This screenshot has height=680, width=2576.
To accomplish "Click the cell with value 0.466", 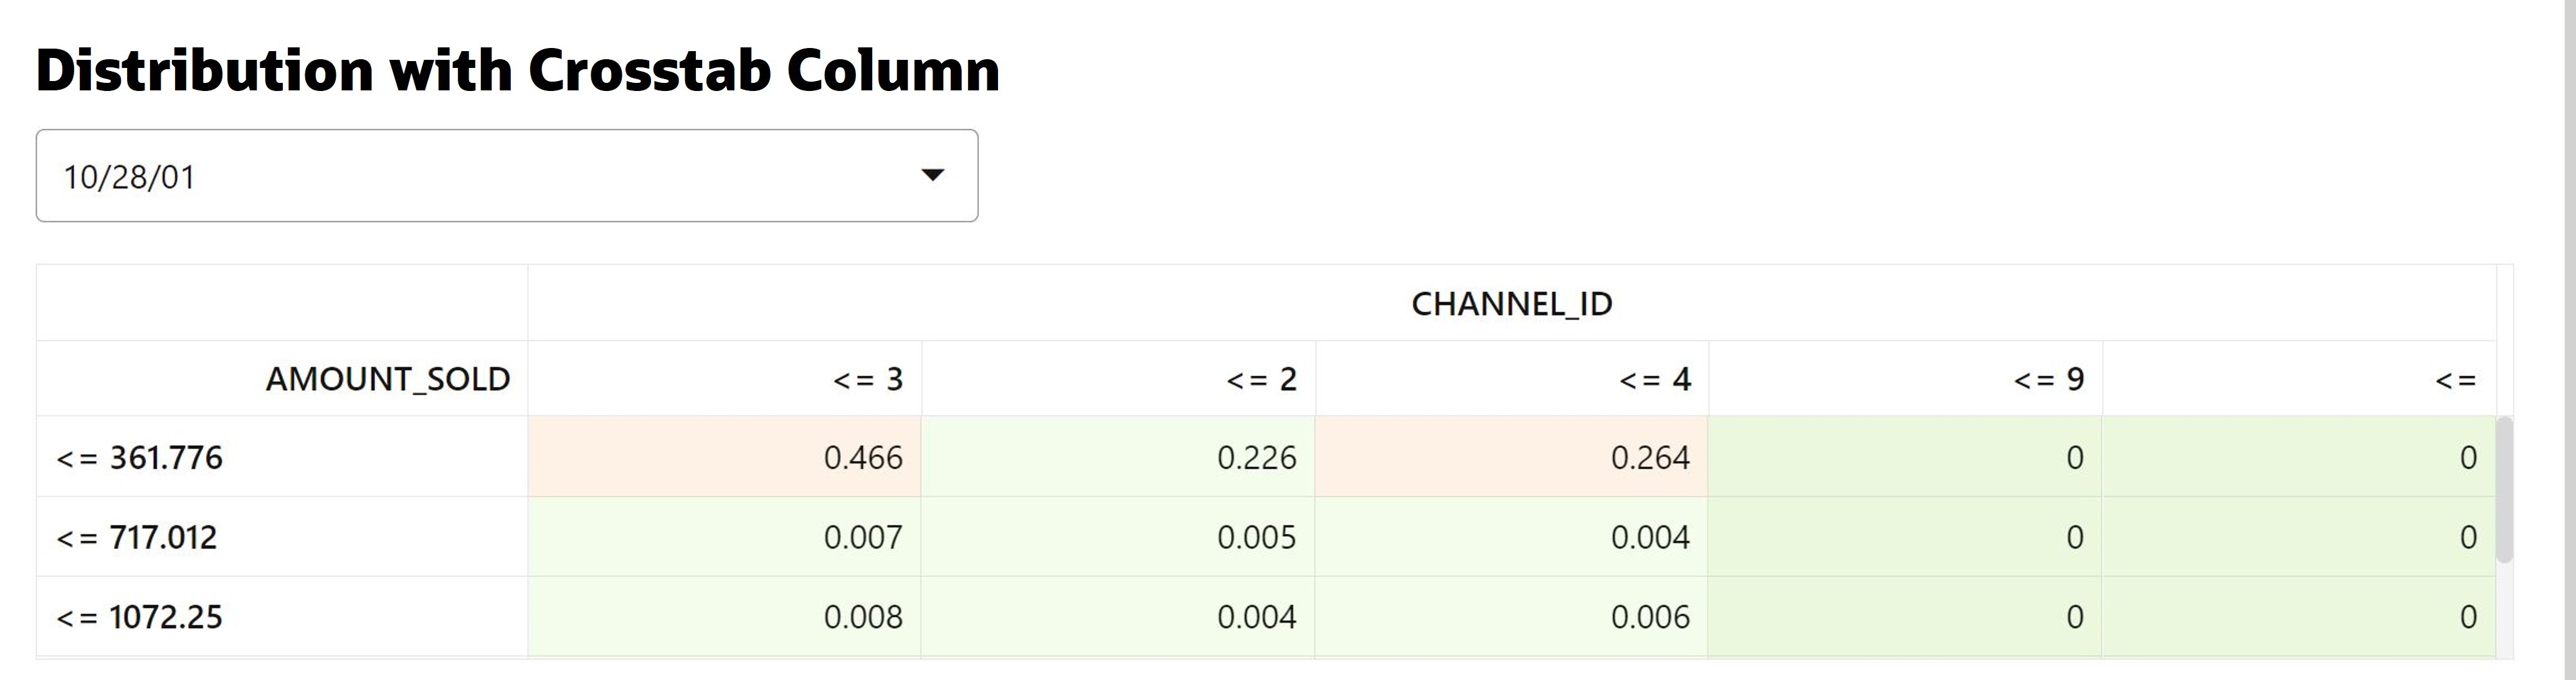I will tap(862, 458).
